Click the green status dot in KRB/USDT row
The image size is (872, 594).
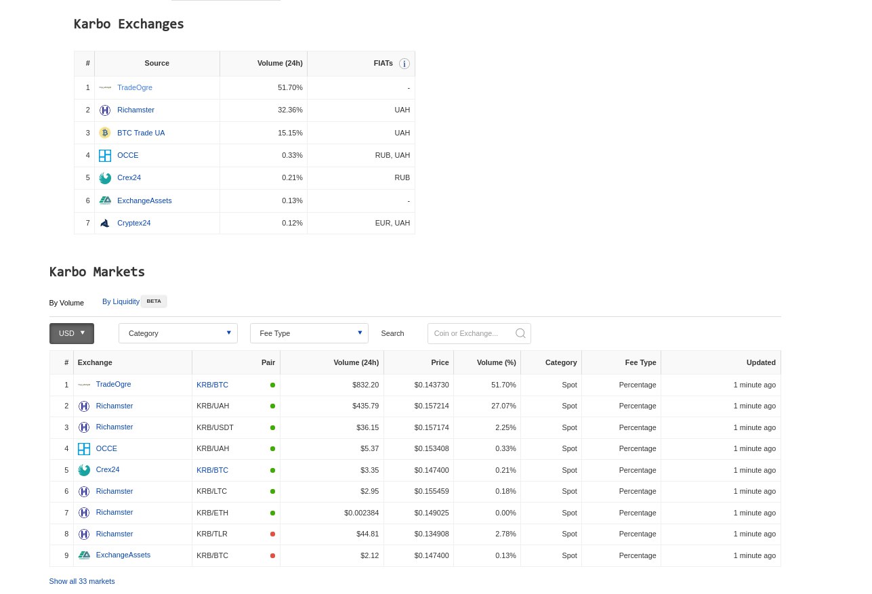(272, 428)
